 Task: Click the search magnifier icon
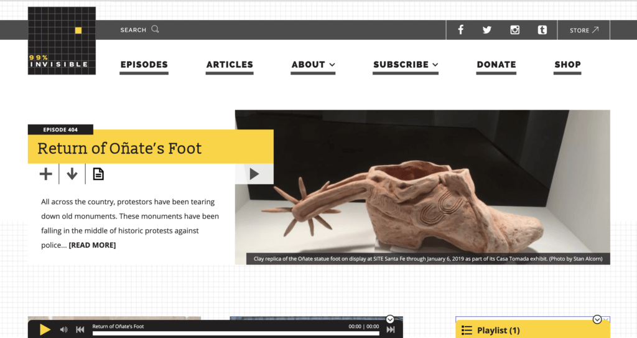point(155,29)
